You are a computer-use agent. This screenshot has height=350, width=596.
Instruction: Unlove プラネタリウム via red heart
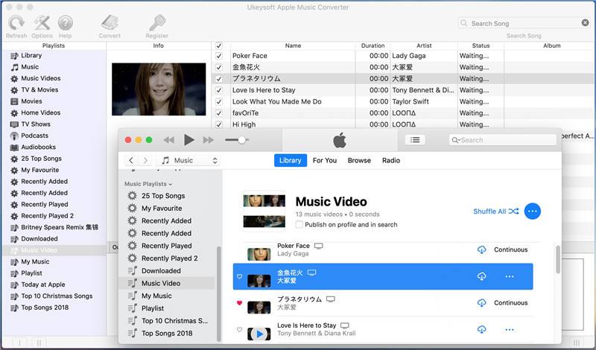(239, 303)
